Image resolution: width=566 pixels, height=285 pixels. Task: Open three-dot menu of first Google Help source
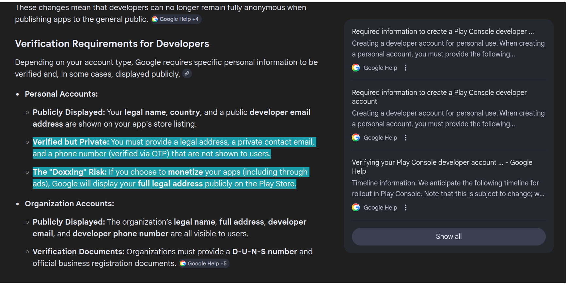pyautogui.click(x=405, y=68)
